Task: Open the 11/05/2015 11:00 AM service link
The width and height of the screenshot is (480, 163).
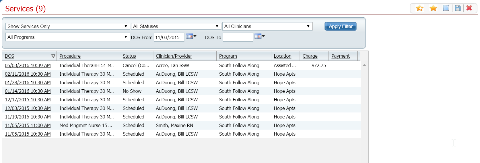Action: (x=28, y=125)
